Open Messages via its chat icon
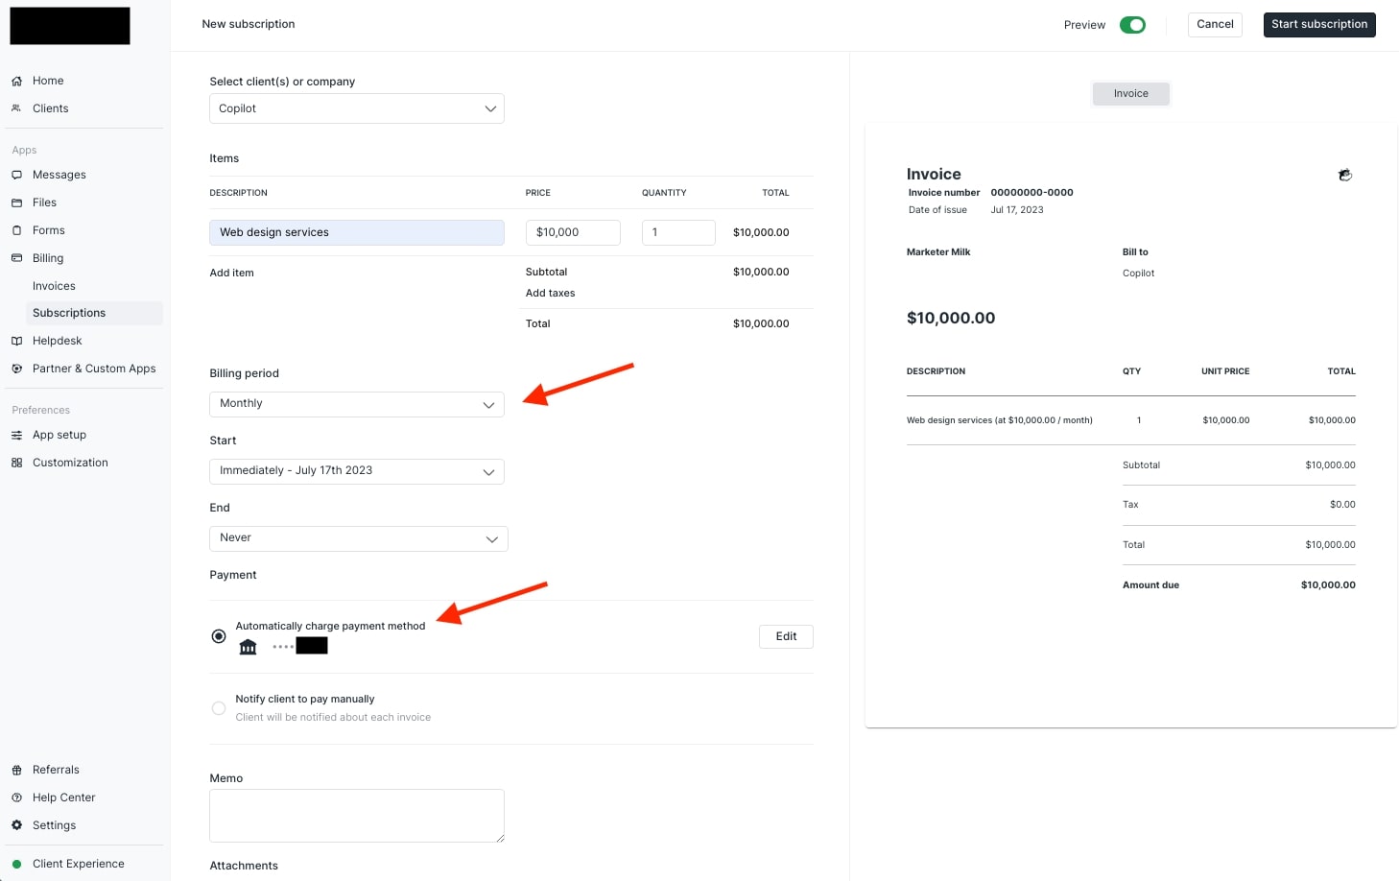 coord(16,175)
